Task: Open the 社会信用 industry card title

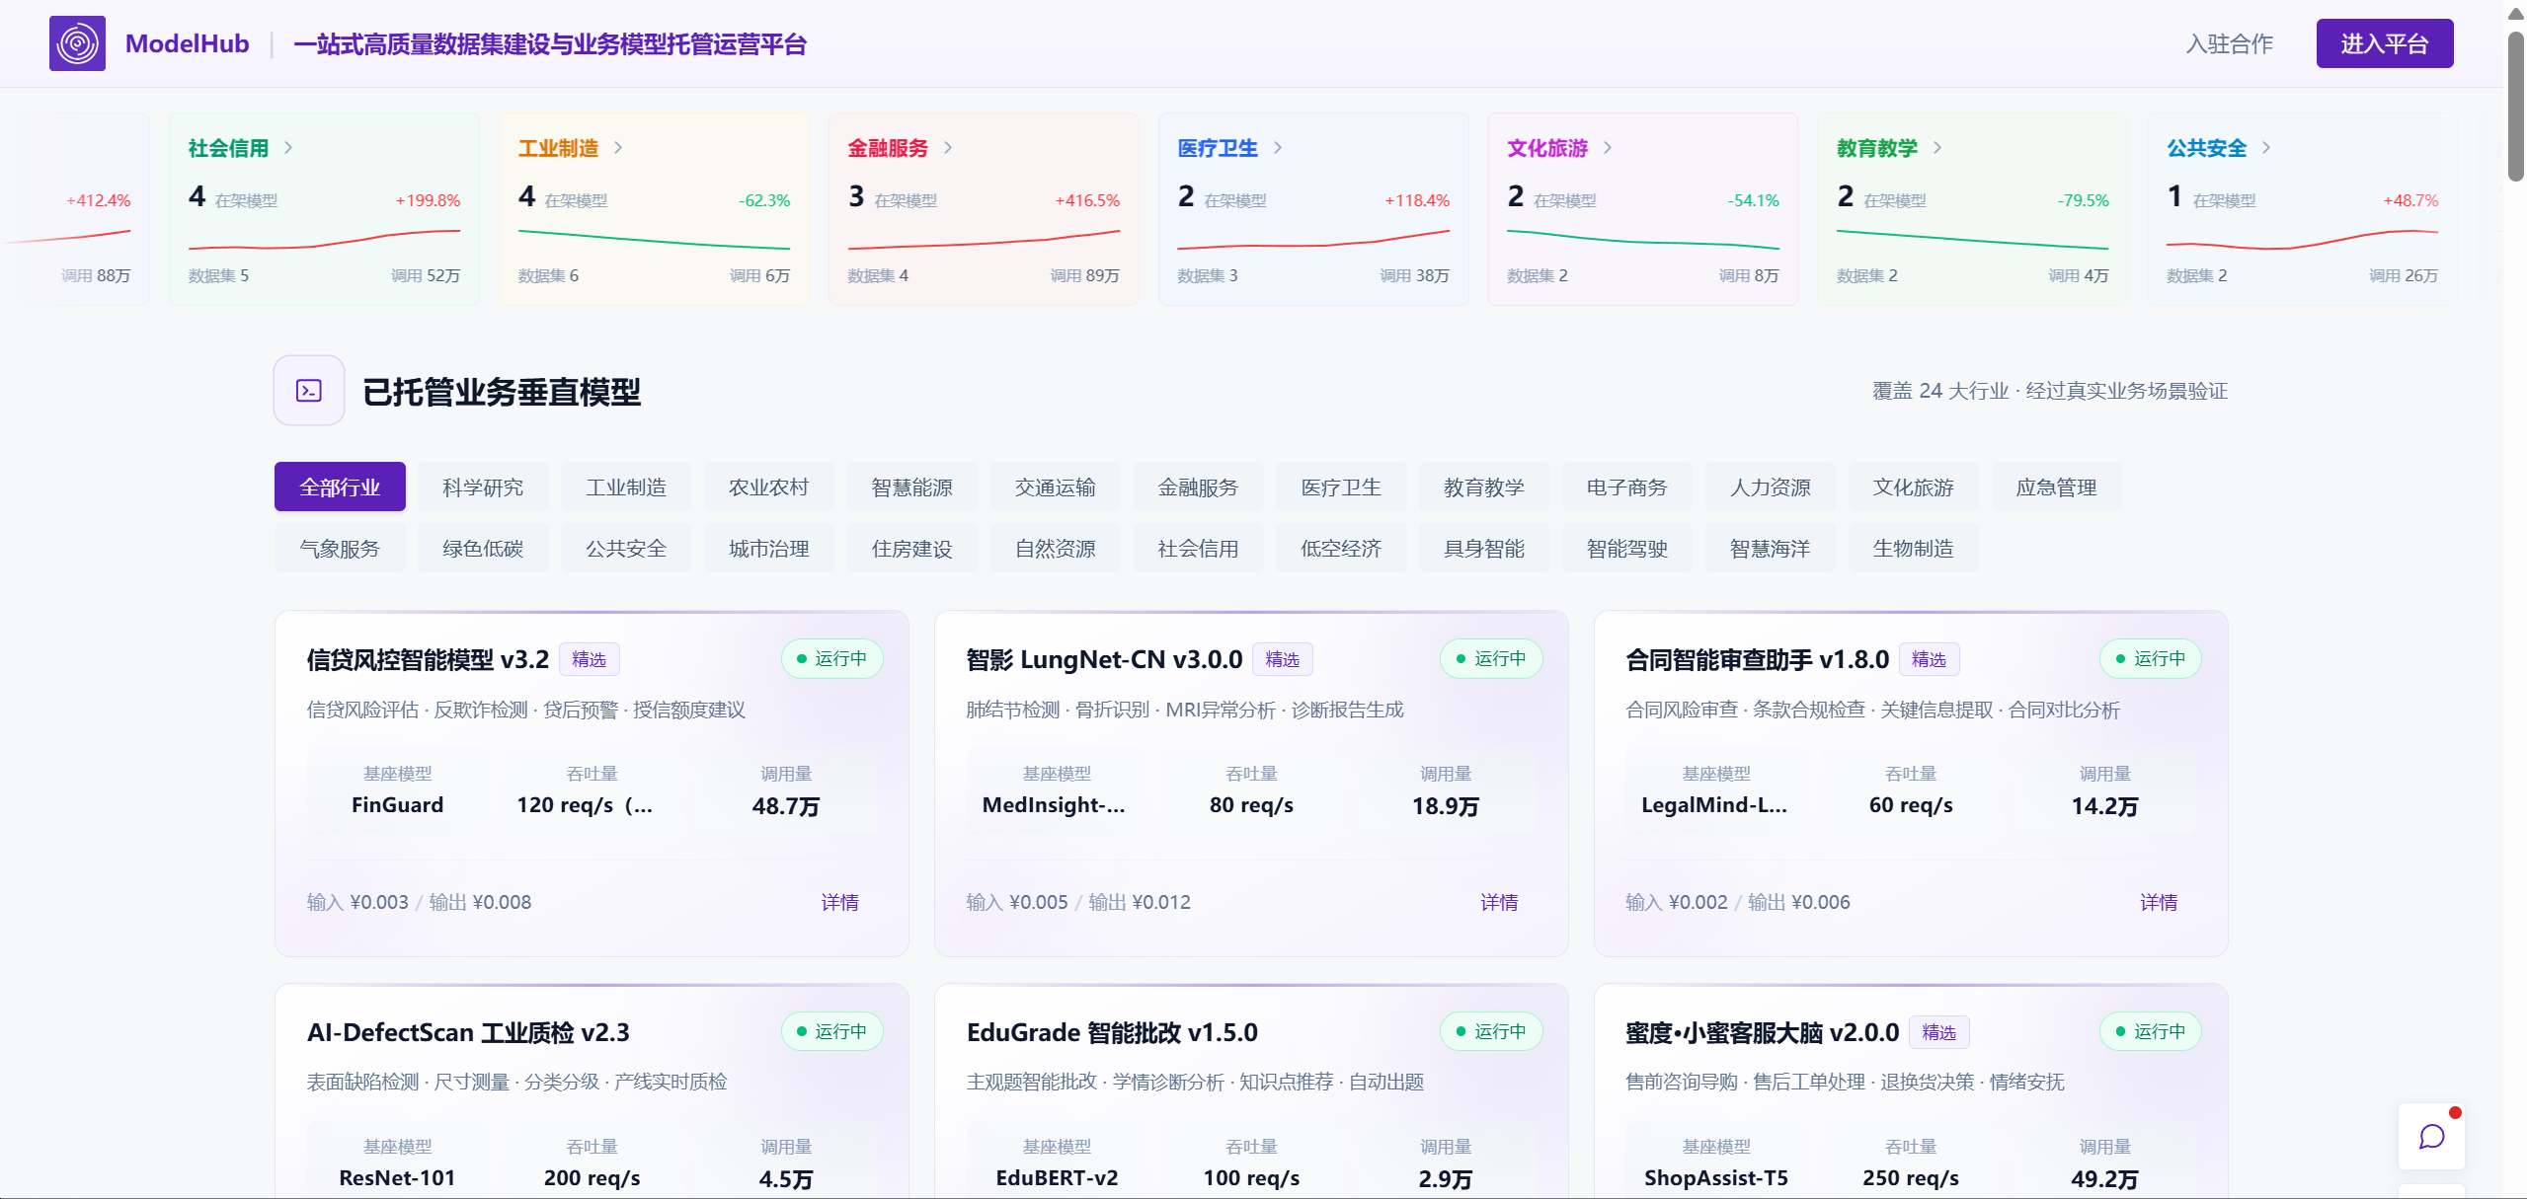Action: click(229, 148)
